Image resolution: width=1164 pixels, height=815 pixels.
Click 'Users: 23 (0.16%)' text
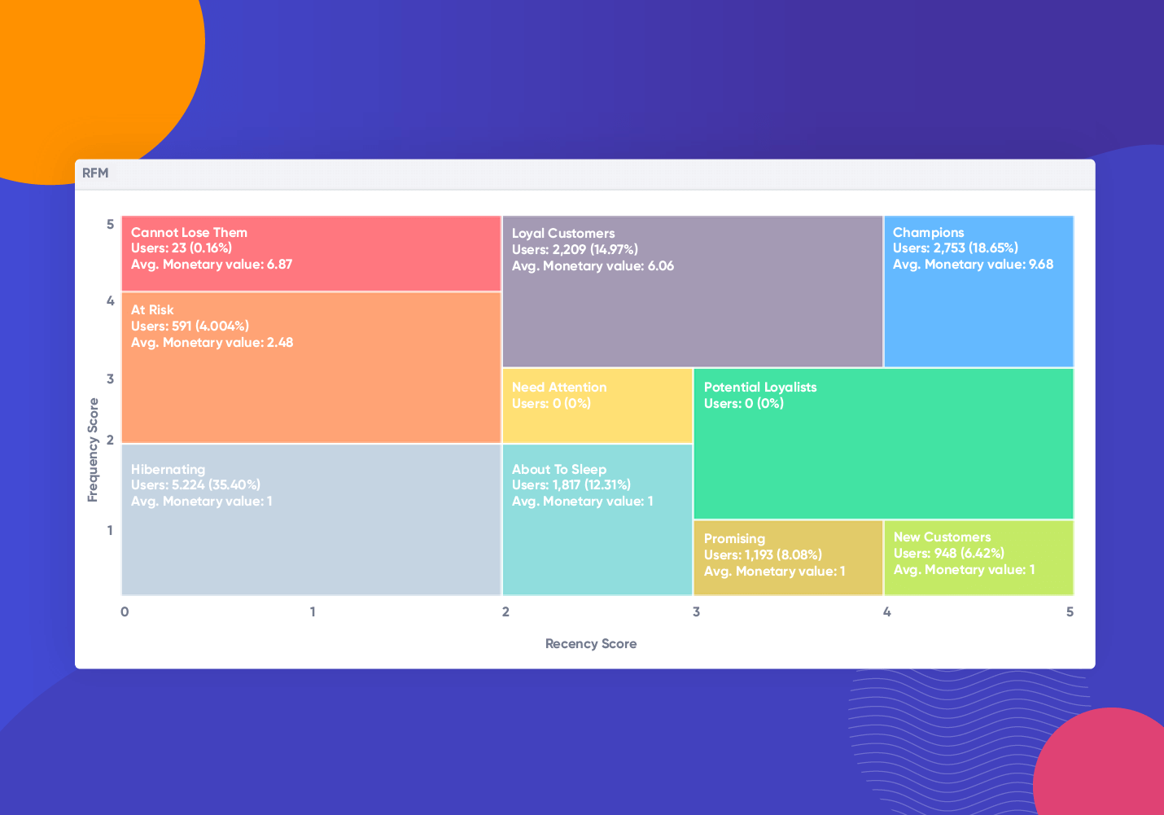pyautogui.click(x=181, y=248)
